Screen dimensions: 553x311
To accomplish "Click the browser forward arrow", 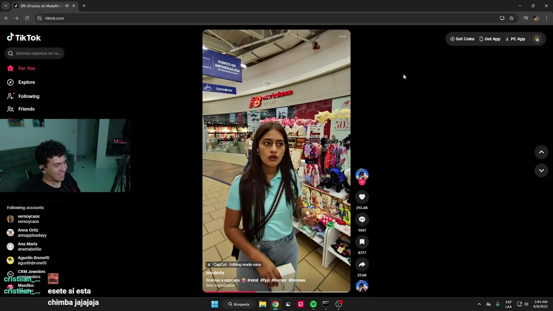I will tap(16, 18).
